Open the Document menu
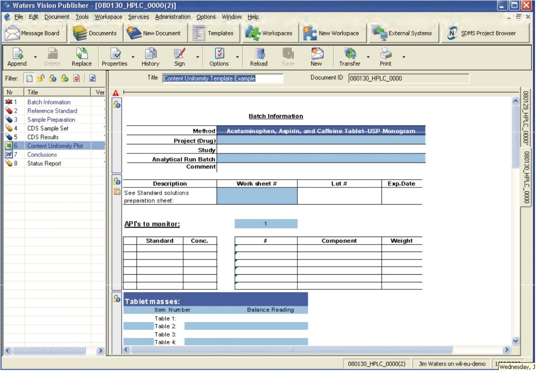 57,17
